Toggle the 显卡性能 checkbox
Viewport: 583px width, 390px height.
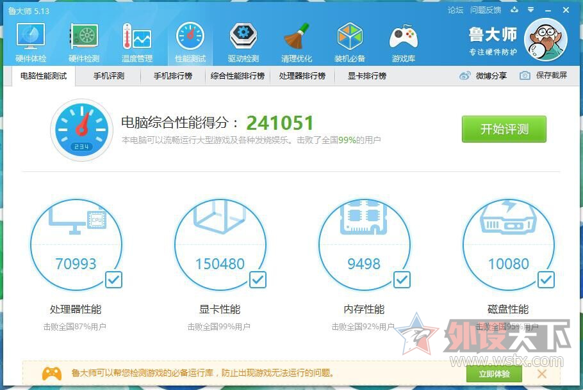tap(258, 279)
